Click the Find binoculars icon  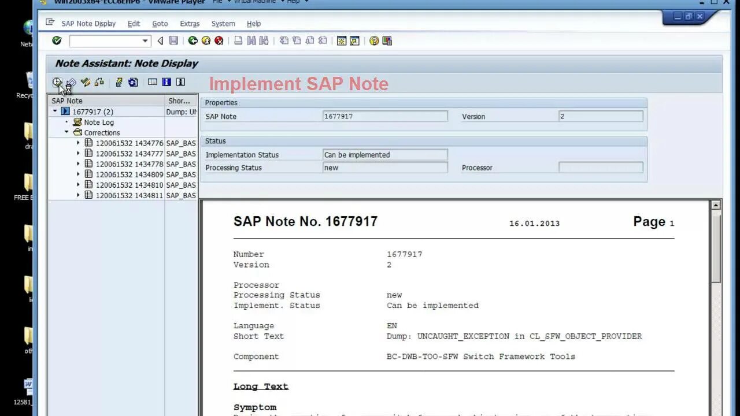(251, 40)
